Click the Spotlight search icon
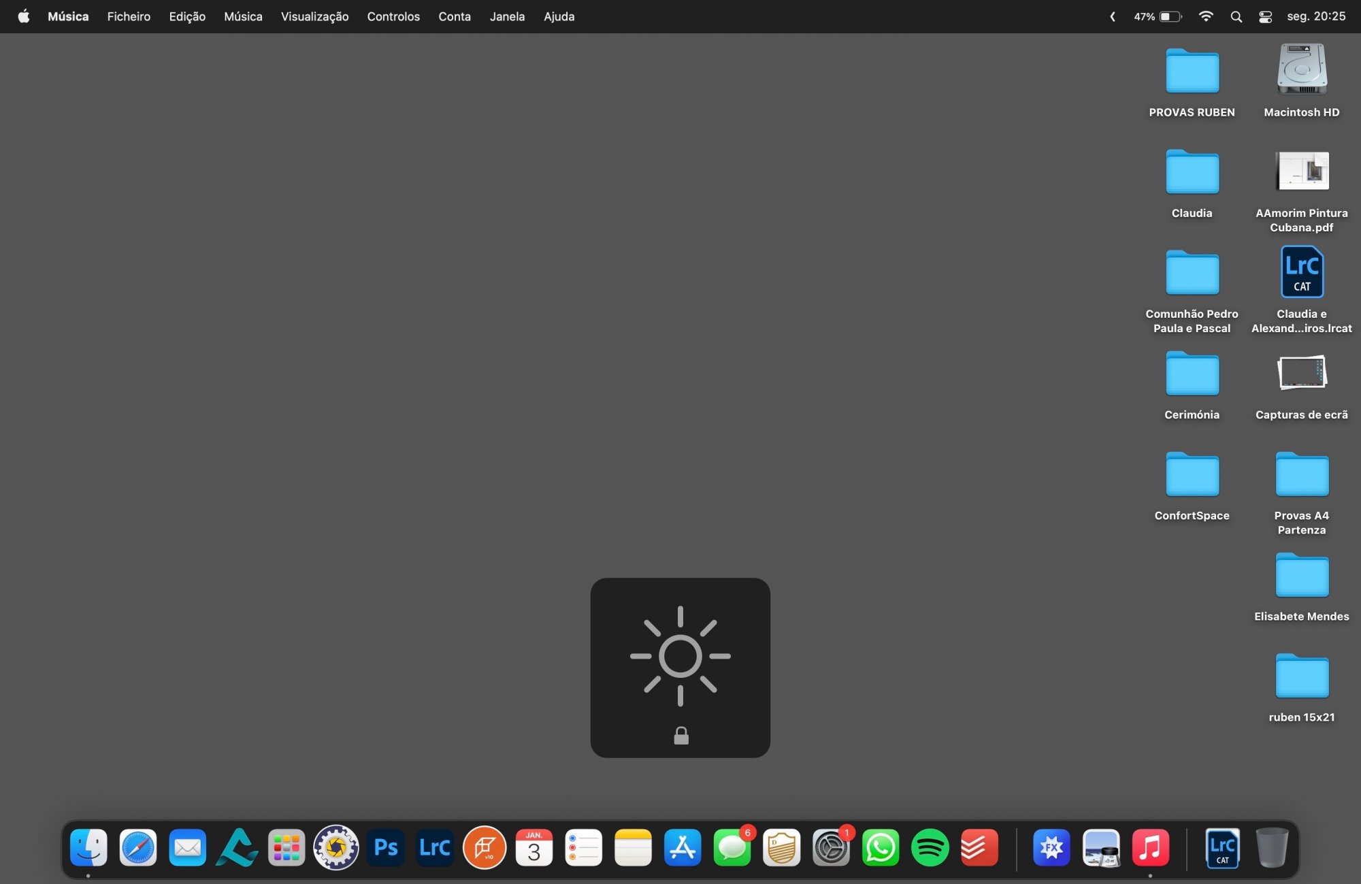Image resolution: width=1361 pixels, height=884 pixels. click(1236, 17)
